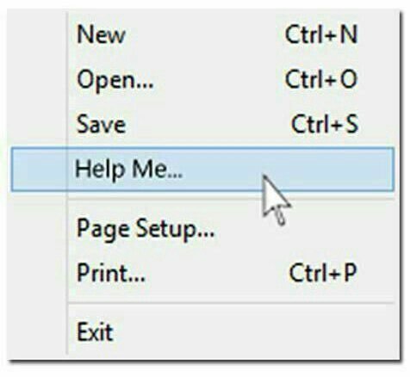Click the Ctrl+O shortcut label
Image resolution: width=410 pixels, height=377 pixels.
321,79
